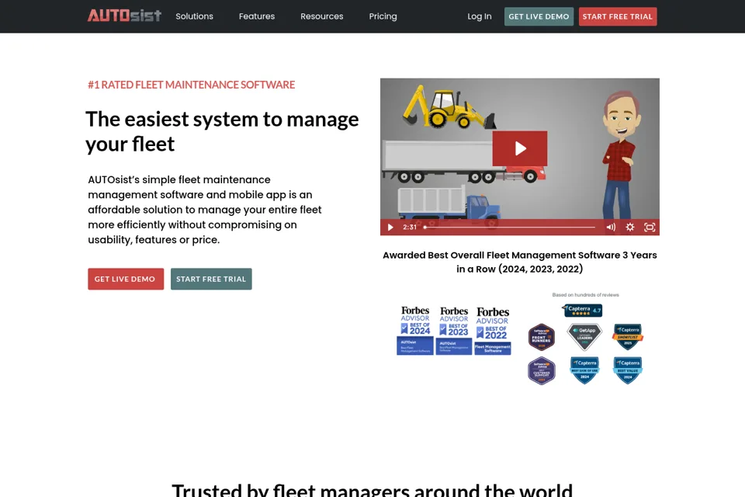Click the video progress bar
The width and height of the screenshot is (745, 497).
509,228
